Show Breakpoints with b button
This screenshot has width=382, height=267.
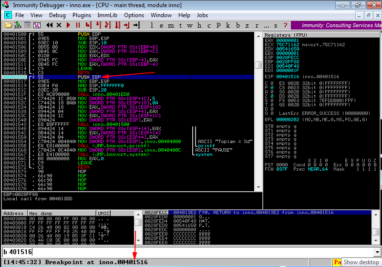coord(238,25)
